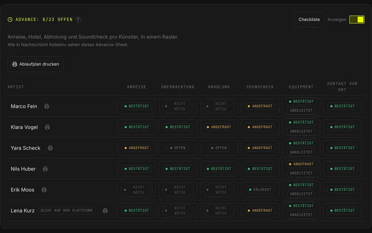Click the artist name Erik Moos
The image size is (372, 233).
pyautogui.click(x=23, y=190)
